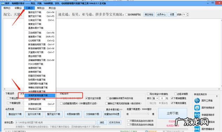Click the 浏览 browse button
This screenshot has width=222, height=132.
(102, 123)
